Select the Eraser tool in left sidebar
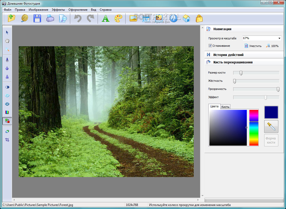286x209 pixels. coord(7,131)
